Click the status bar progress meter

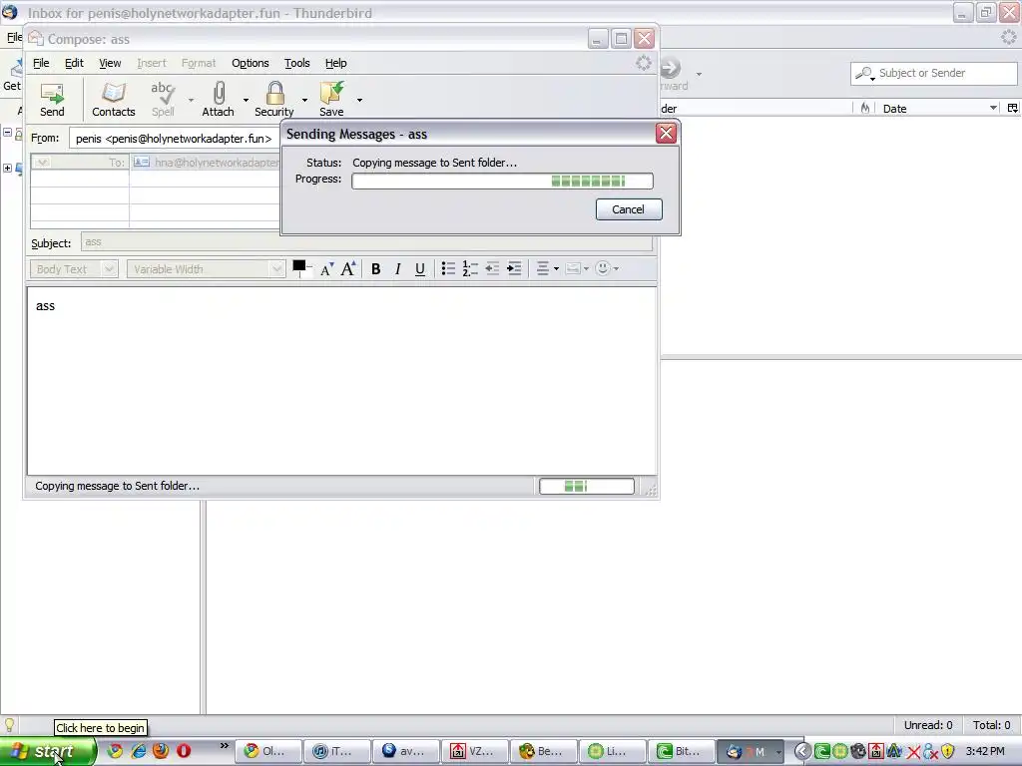587,486
